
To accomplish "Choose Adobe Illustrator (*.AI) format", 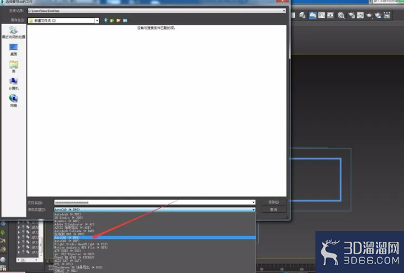I will (x=155, y=224).
